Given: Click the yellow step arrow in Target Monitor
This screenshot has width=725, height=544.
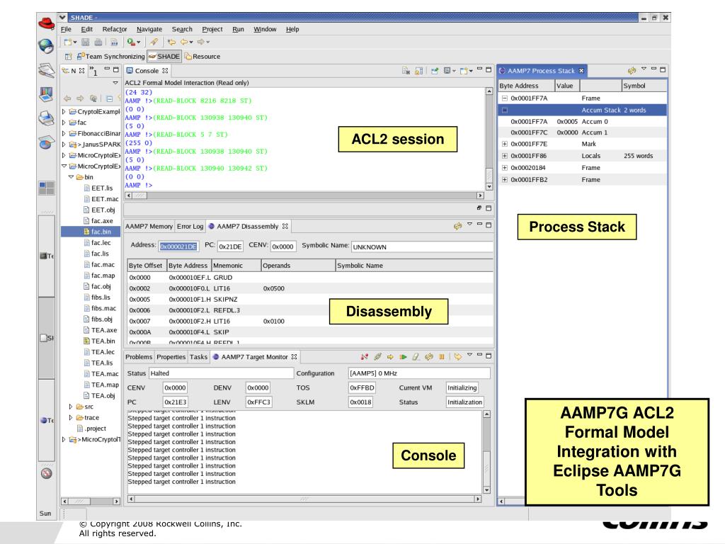Looking at the screenshot, I should pyautogui.click(x=390, y=357).
